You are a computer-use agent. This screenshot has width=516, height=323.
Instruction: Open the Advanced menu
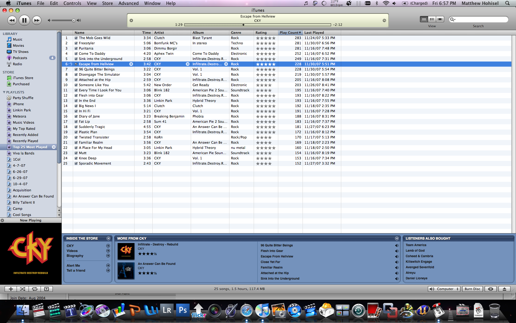[x=128, y=3]
